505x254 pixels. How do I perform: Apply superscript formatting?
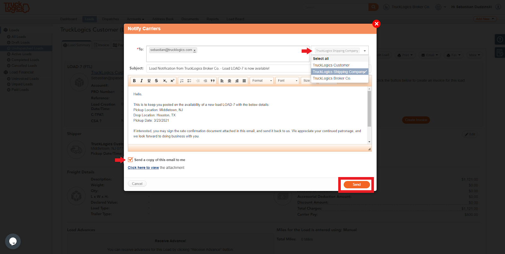(172, 81)
